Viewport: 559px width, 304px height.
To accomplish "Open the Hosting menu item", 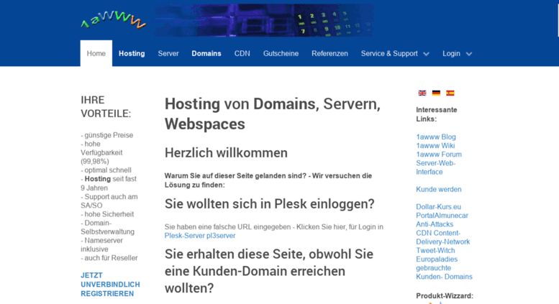I will coord(132,53).
